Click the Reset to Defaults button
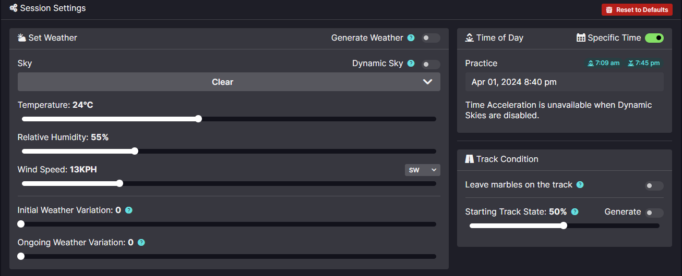This screenshot has height=276, width=682. pos(637,9)
